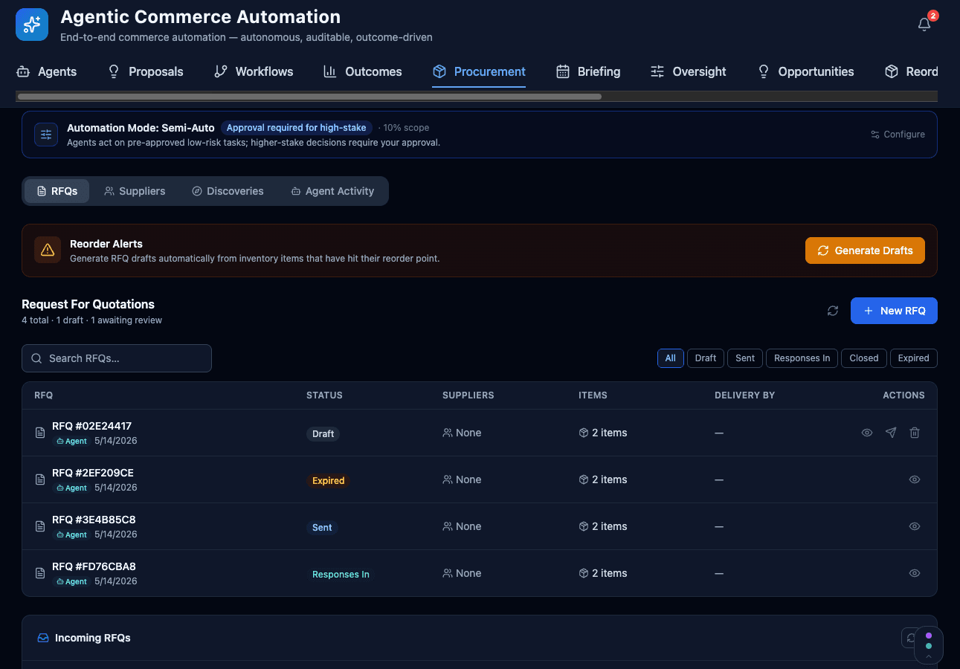
Task: Expand the floating assistant widget chevron
Action: point(928,657)
